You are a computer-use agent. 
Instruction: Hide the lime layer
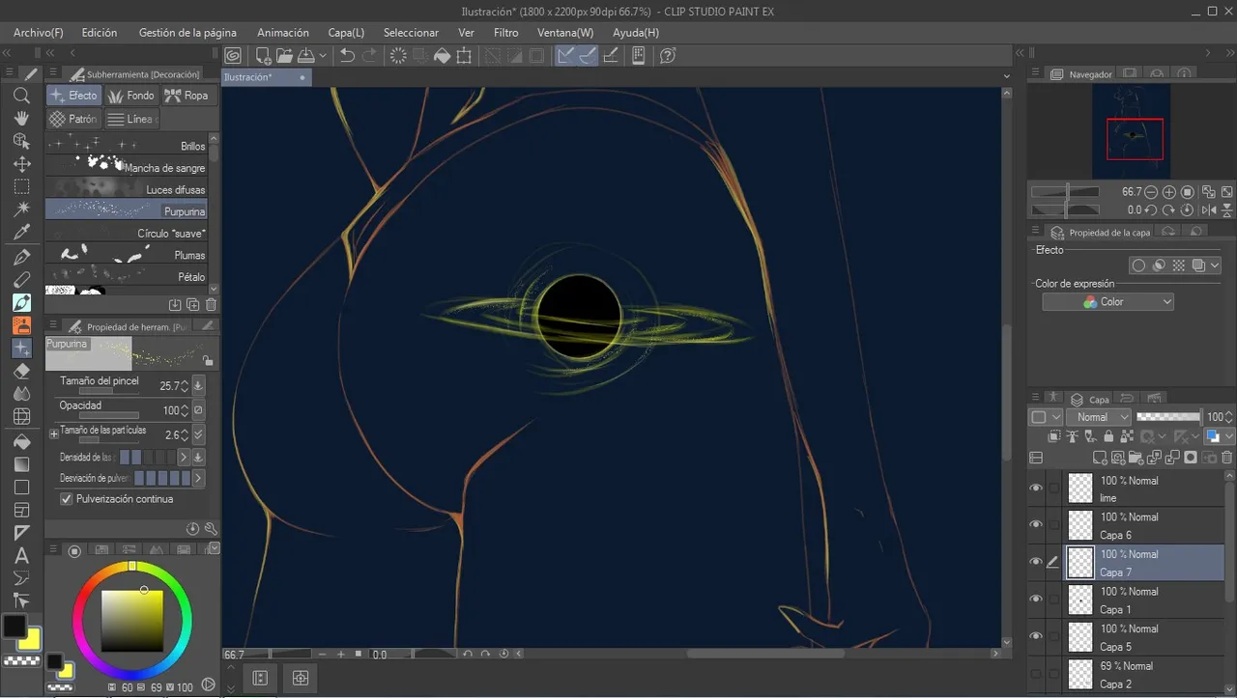pyautogui.click(x=1036, y=489)
